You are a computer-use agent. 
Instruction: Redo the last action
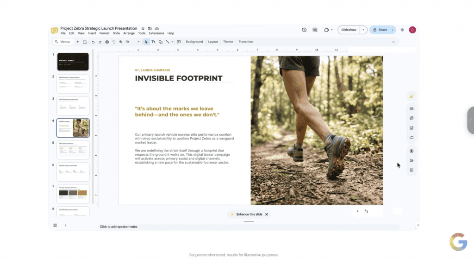pos(100,42)
